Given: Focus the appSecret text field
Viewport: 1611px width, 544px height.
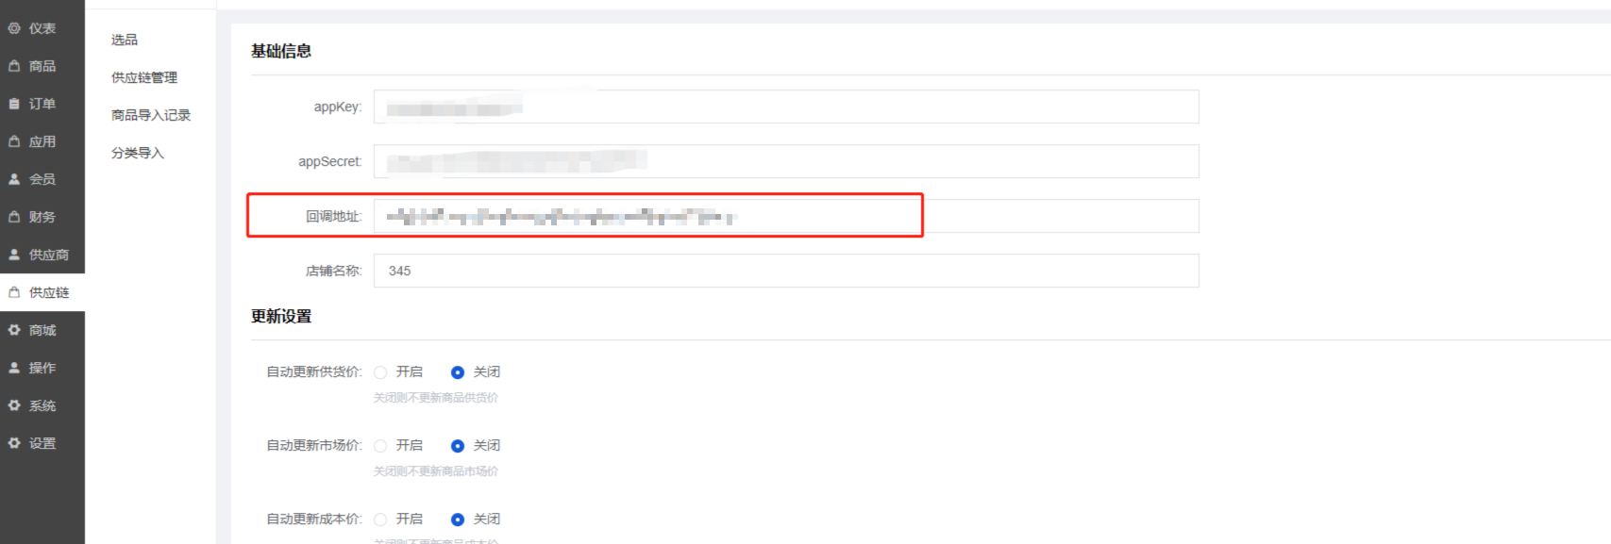Looking at the screenshot, I should tap(786, 161).
